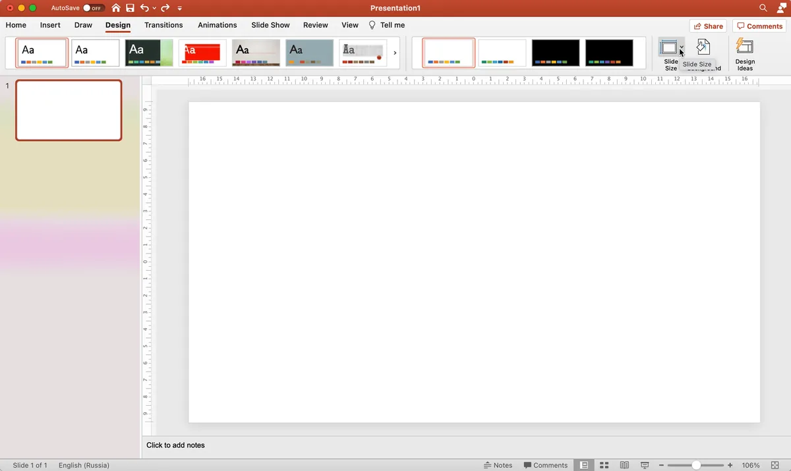Start Slide Show from status bar icon
The width and height of the screenshot is (791, 471).
[x=645, y=465]
